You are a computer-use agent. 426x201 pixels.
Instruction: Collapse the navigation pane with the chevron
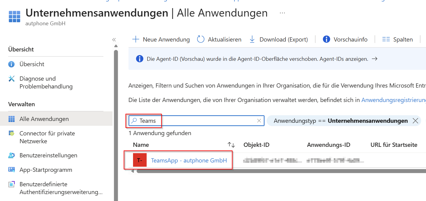tap(114, 39)
